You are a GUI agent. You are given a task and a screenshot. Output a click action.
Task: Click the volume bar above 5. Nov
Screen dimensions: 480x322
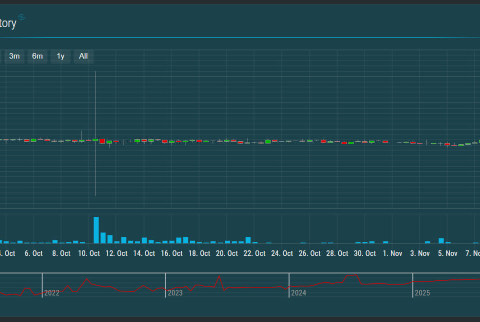click(441, 241)
